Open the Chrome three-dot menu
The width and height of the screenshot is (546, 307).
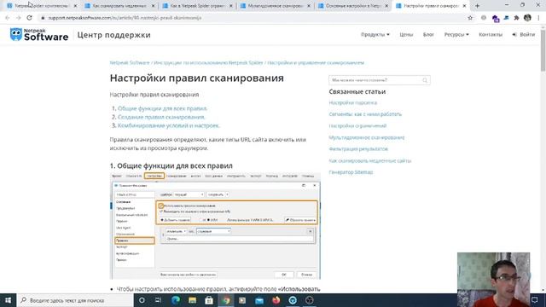click(538, 18)
